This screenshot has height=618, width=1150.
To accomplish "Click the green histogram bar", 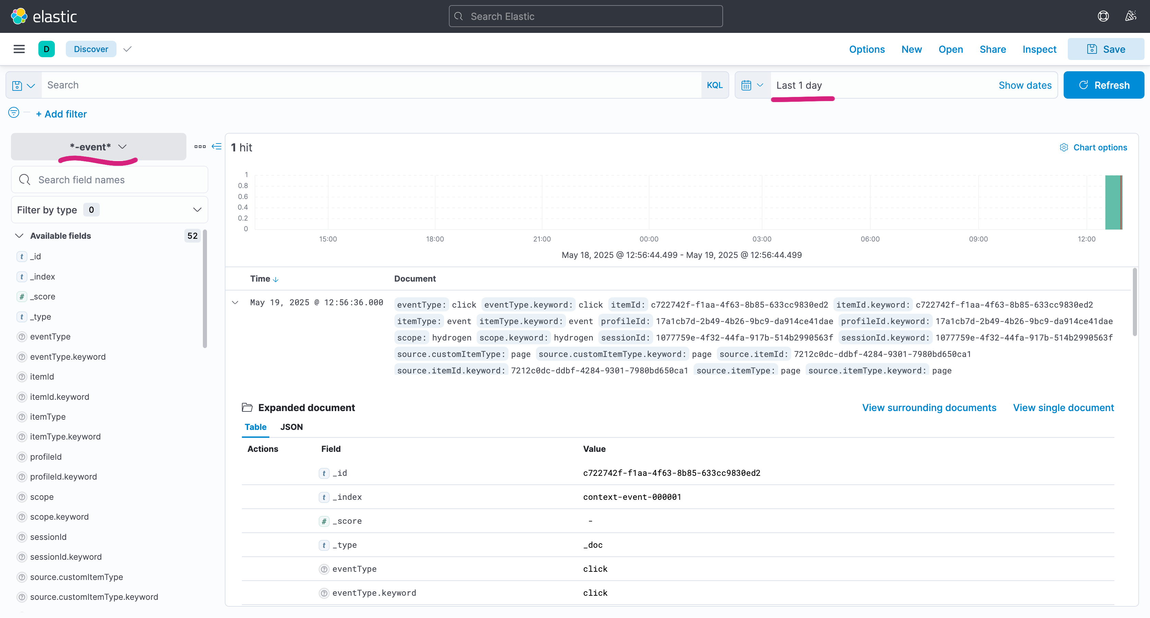I will 1113,202.
